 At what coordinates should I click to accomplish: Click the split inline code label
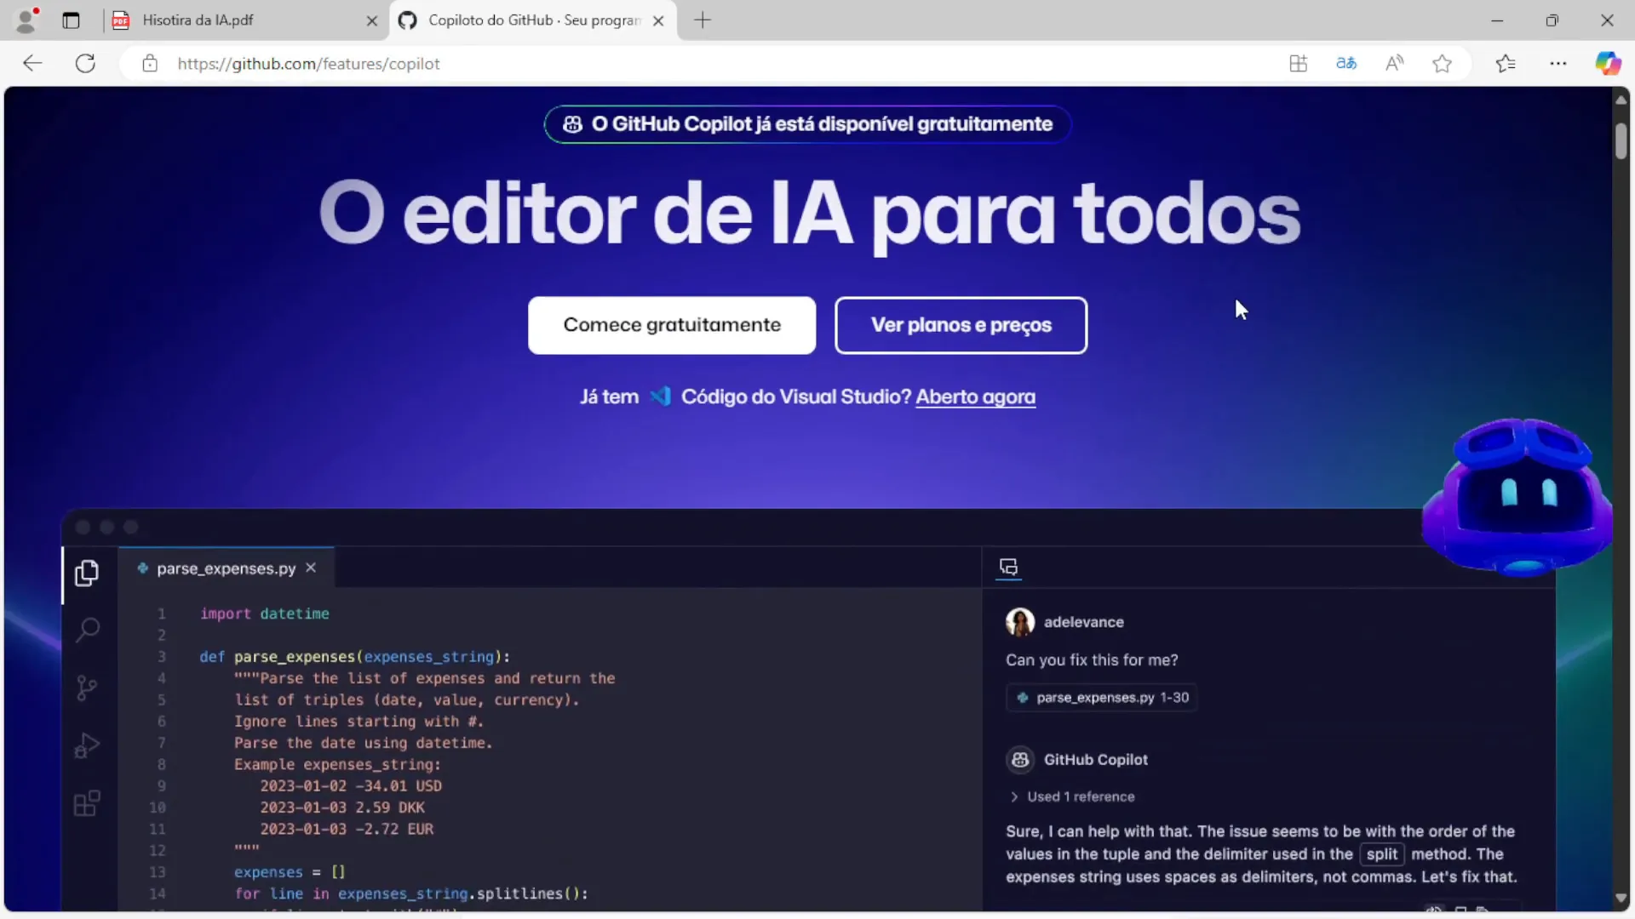(x=1381, y=854)
